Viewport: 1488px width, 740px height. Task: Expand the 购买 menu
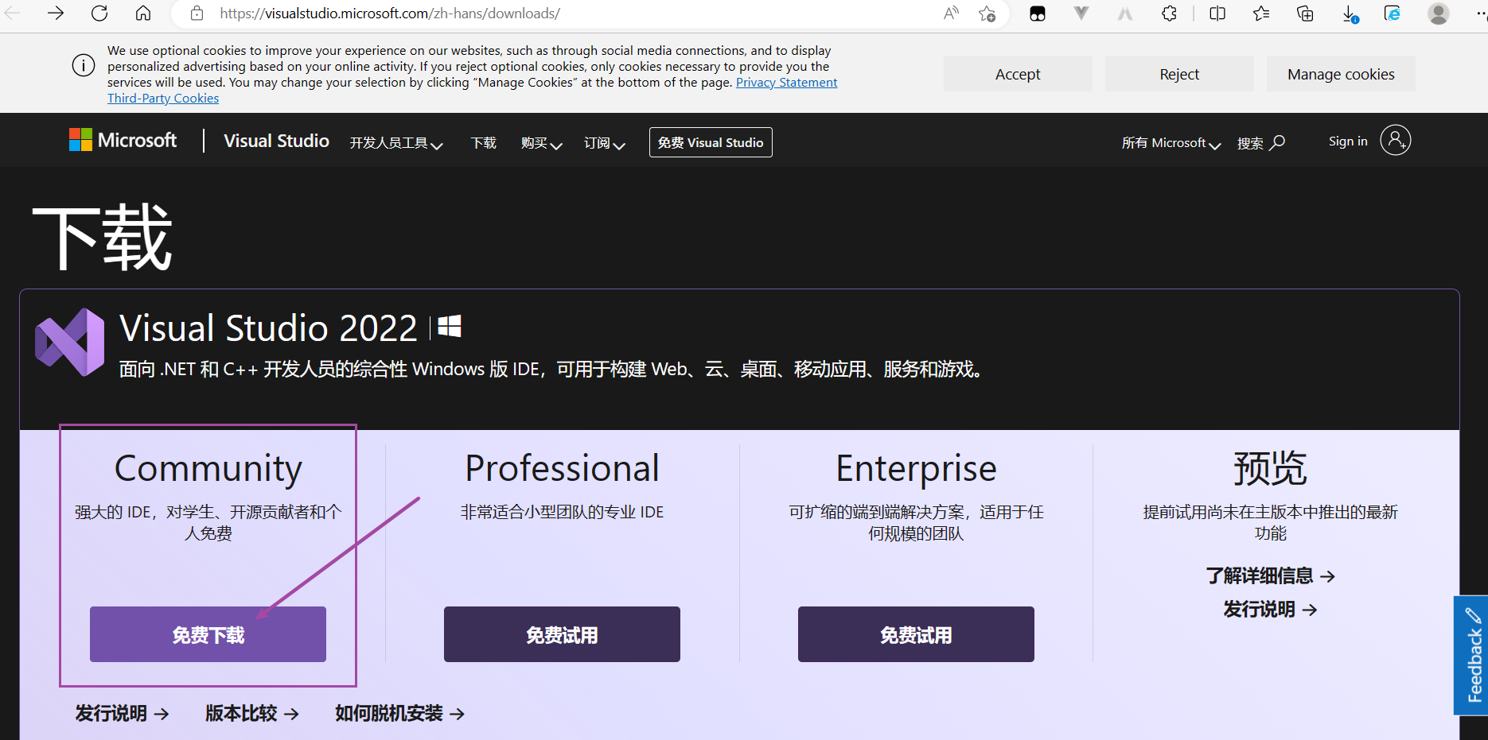[x=541, y=143]
